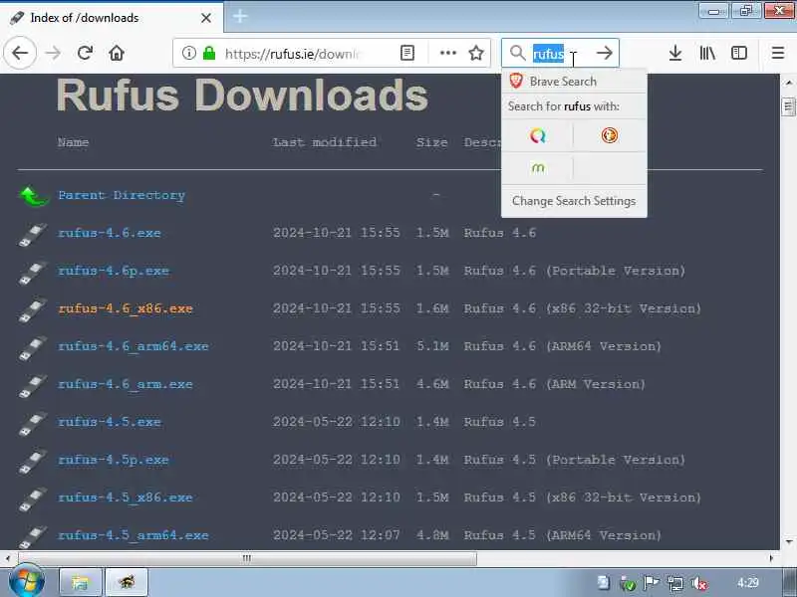The image size is (797, 597).
Task: Open the Parent Directory link
Action: 122,195
